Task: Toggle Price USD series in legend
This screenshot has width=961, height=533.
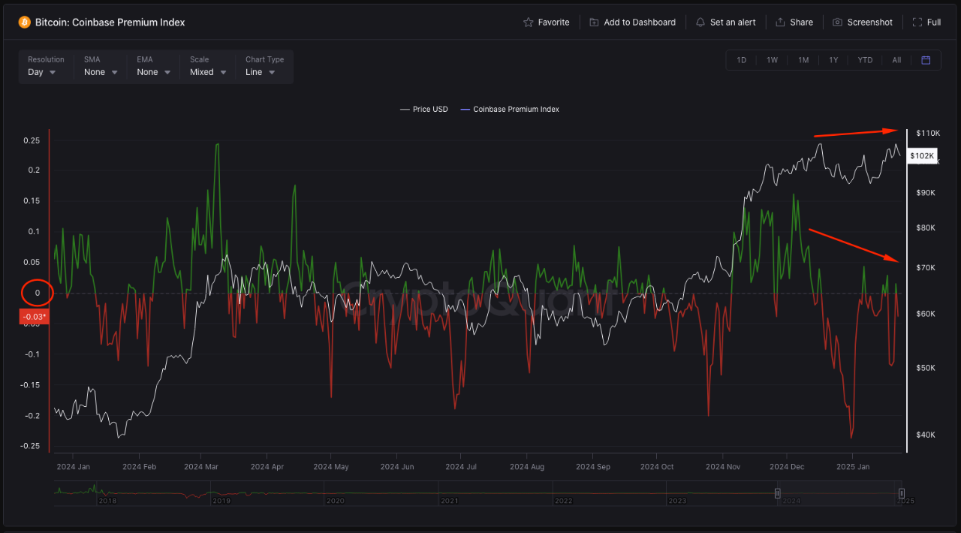Action: [x=424, y=109]
